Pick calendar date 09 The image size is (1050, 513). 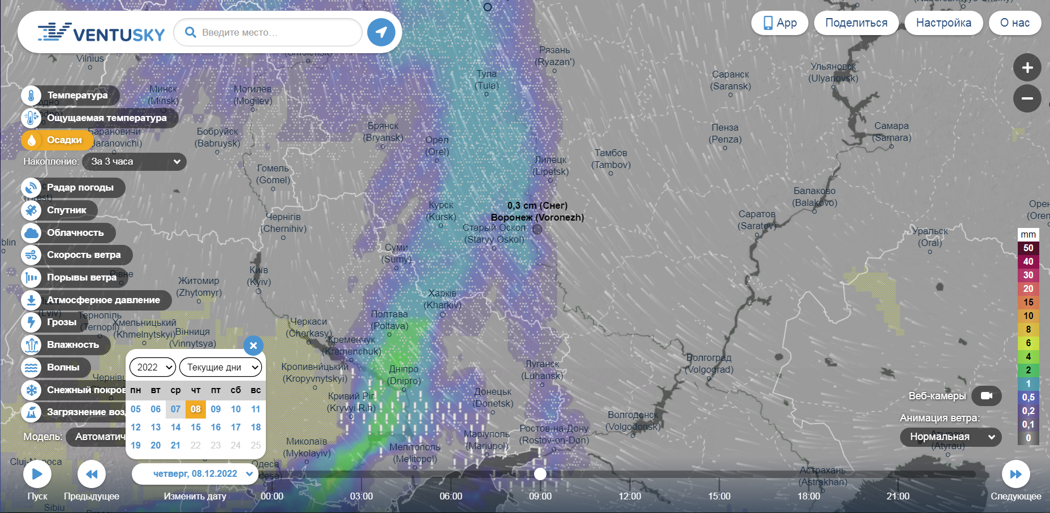click(216, 409)
